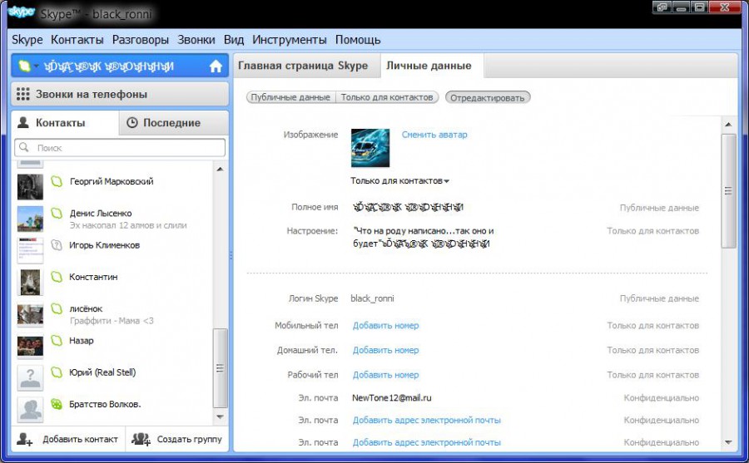Click status icon beside Константин
The width and height of the screenshot is (749, 463).
coord(57,277)
